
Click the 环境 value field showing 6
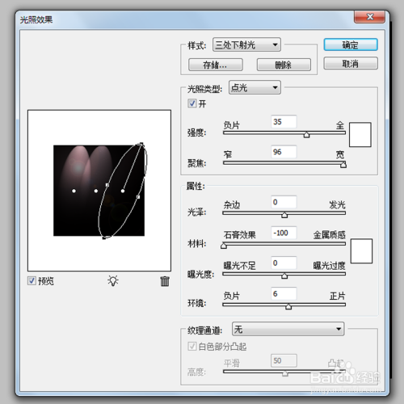pyautogui.click(x=284, y=293)
